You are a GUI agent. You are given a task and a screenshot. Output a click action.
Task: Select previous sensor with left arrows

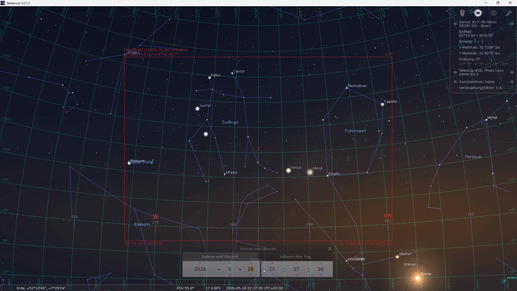pos(455,24)
